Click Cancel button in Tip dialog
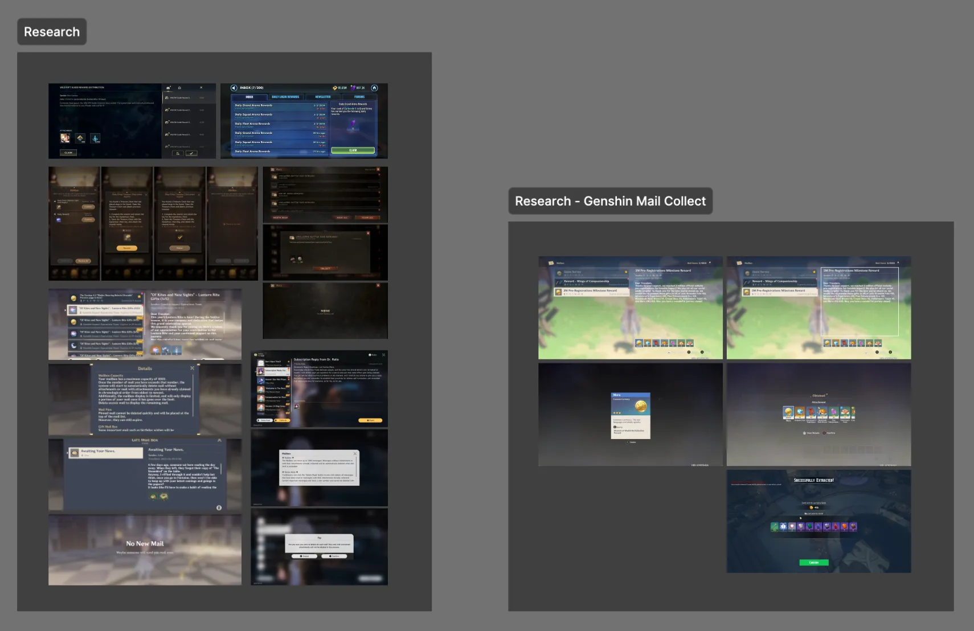The height and width of the screenshot is (631, 974). [x=304, y=556]
